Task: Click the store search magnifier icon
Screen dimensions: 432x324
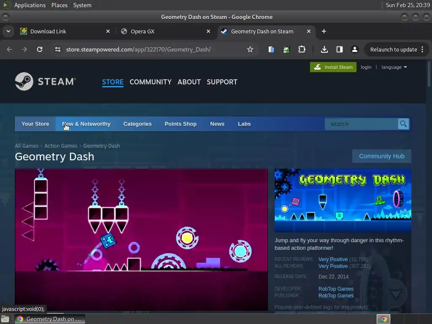Action: point(403,124)
